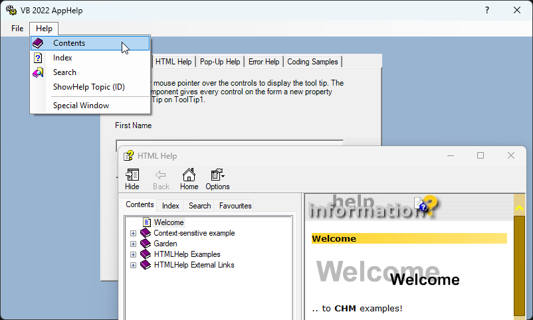Viewport: 533px width, 320px height.
Task: Click ShowHelp Topic (ID) menu entry
Action: 90,87
